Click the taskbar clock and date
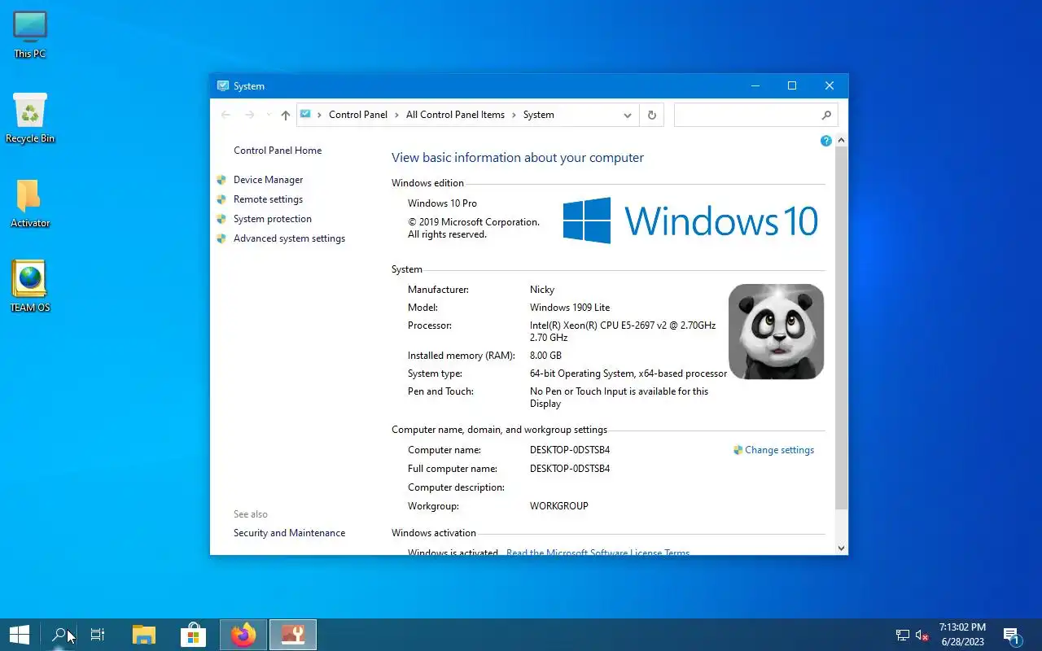 click(962, 635)
